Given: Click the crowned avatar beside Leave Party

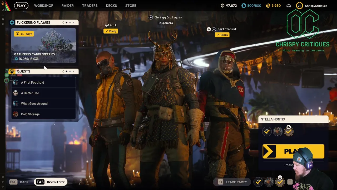Looking at the screenshot, I should click(x=280, y=181).
